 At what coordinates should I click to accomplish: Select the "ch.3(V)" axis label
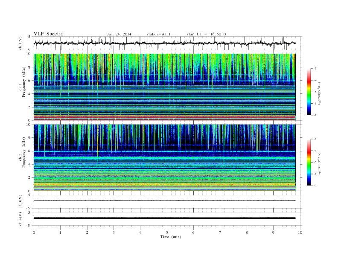click(x=20, y=202)
